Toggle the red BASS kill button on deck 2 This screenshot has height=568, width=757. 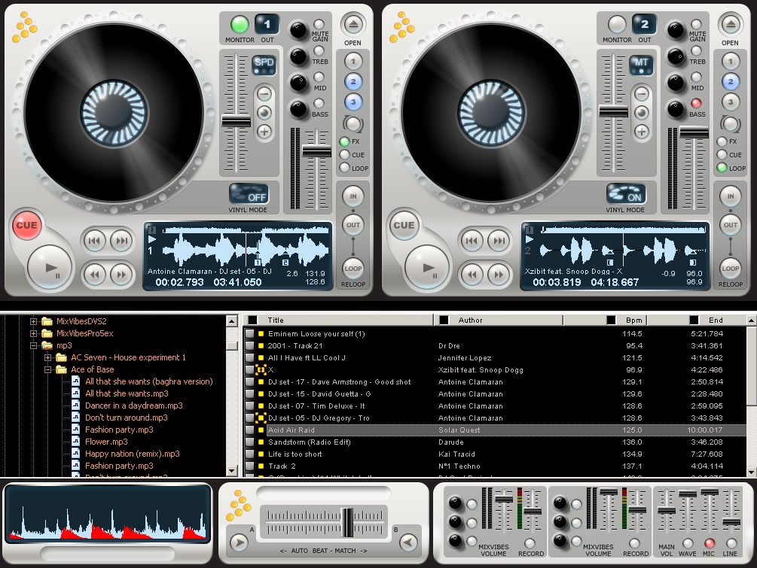tap(696, 103)
